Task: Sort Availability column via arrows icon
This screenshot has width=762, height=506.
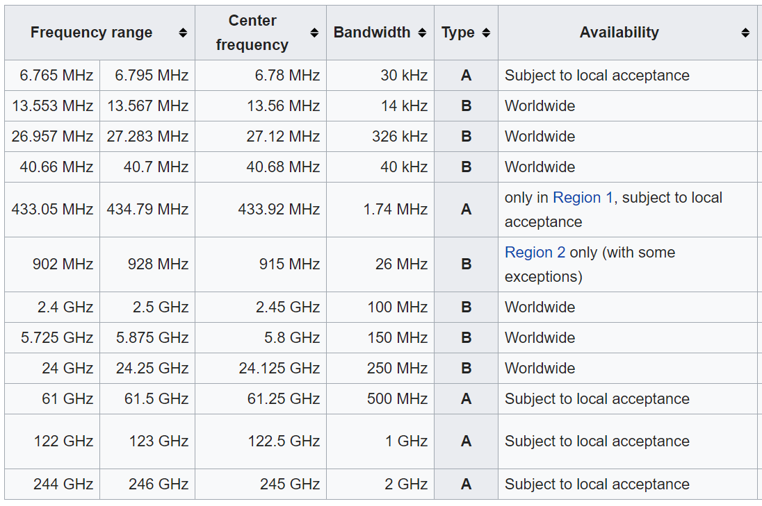Action: [x=745, y=33]
